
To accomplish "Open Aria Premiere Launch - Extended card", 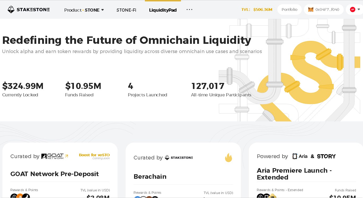I will click(294, 174).
